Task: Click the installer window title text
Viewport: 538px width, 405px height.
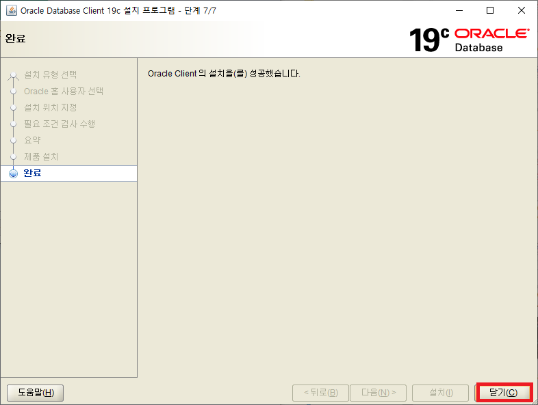Action: [x=118, y=11]
